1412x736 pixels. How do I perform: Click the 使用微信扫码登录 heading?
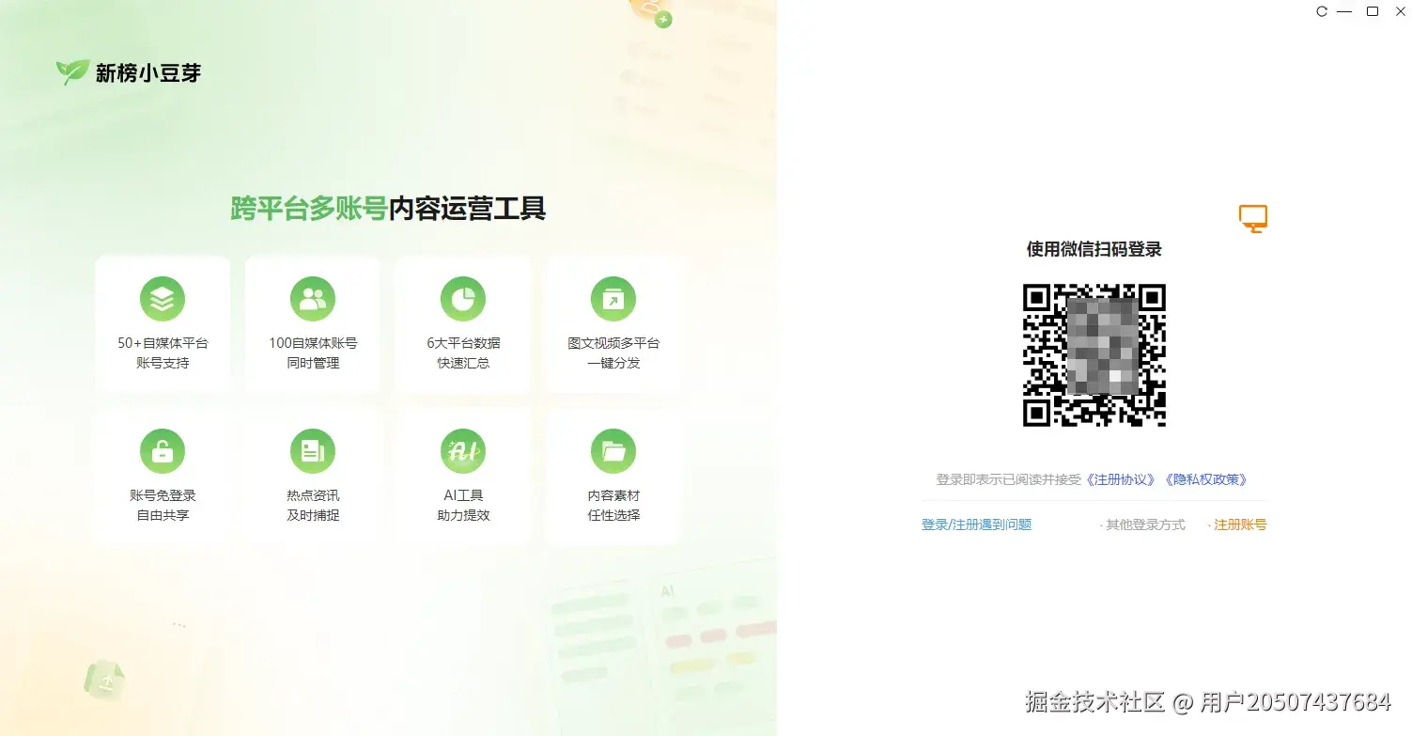point(1094,249)
